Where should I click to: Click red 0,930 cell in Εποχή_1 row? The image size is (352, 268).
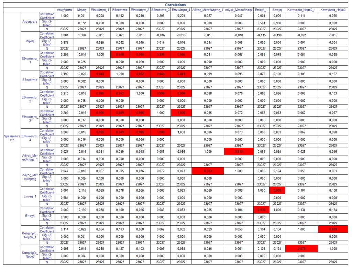(x=277, y=190)
